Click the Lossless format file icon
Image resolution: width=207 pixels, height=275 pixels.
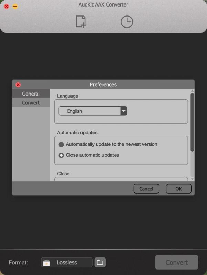tap(46, 262)
